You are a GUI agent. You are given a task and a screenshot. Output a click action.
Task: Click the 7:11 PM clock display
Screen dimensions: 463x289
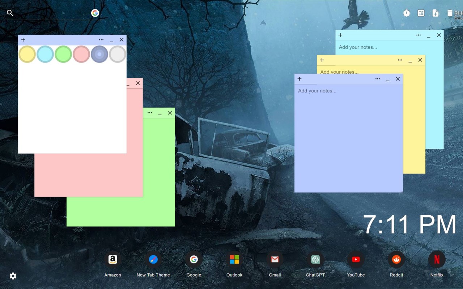(x=410, y=225)
